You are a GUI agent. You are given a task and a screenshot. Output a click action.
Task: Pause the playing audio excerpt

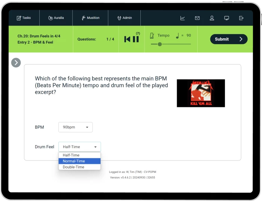pyautogui.click(x=135, y=39)
